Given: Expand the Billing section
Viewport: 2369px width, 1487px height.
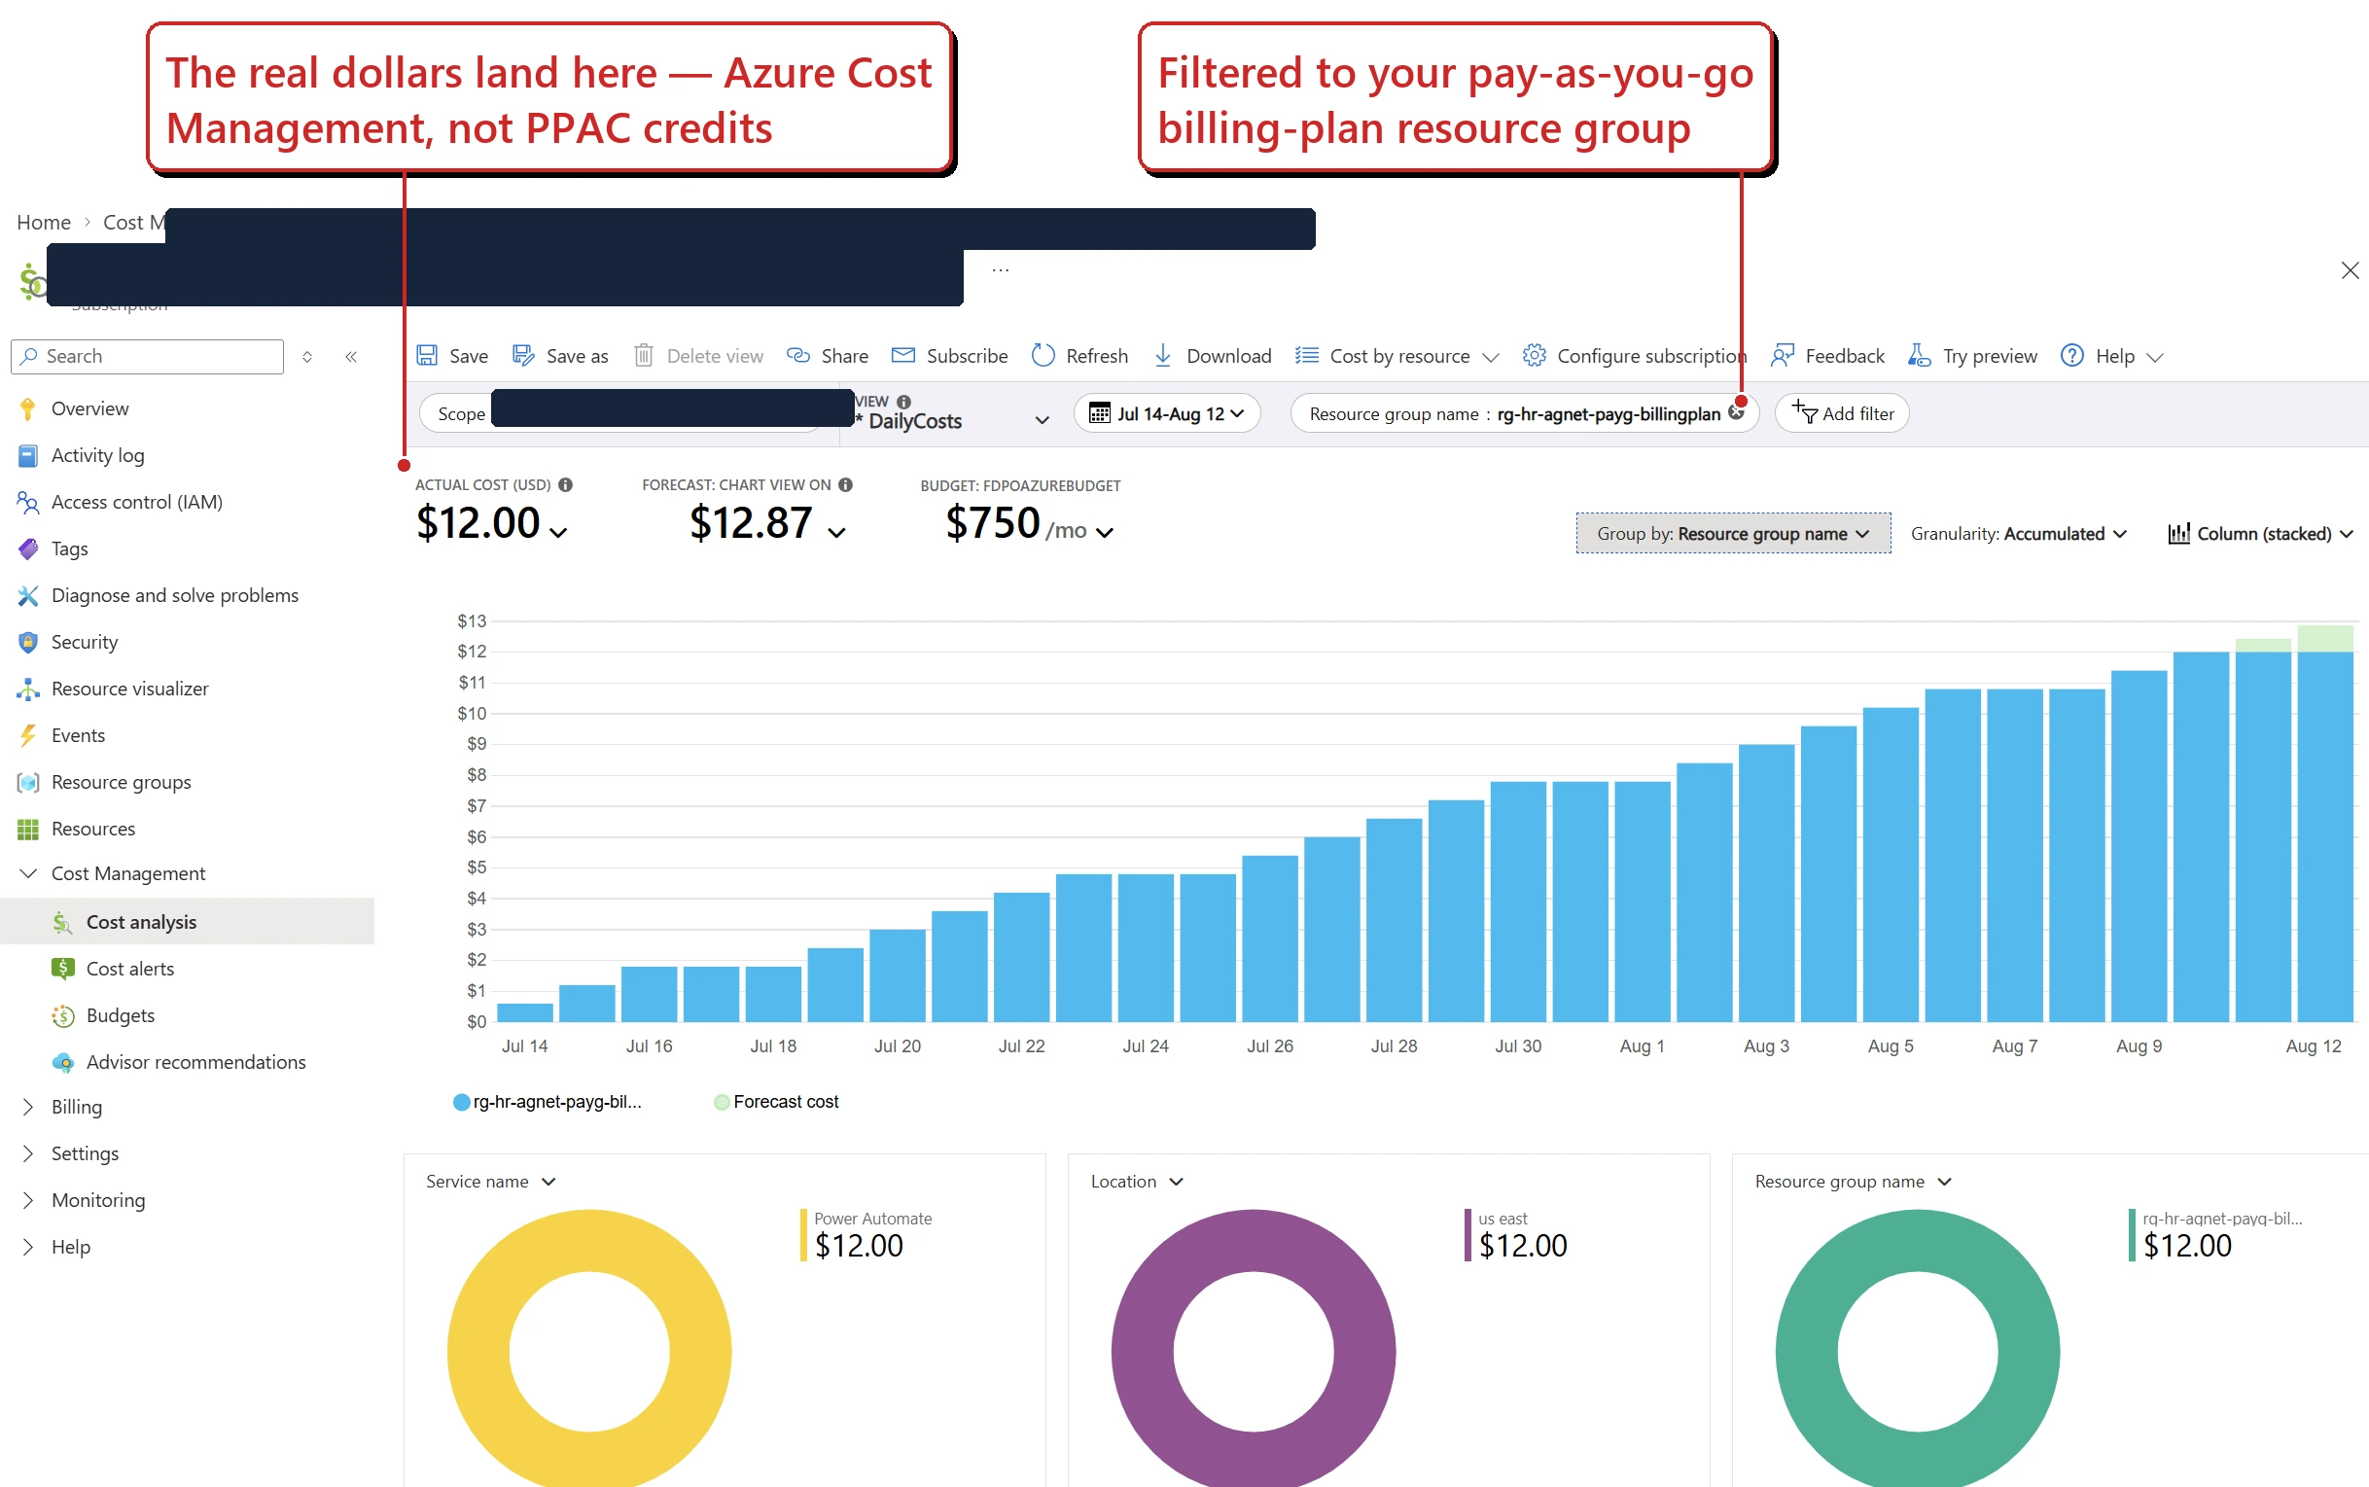Looking at the screenshot, I should [28, 1107].
